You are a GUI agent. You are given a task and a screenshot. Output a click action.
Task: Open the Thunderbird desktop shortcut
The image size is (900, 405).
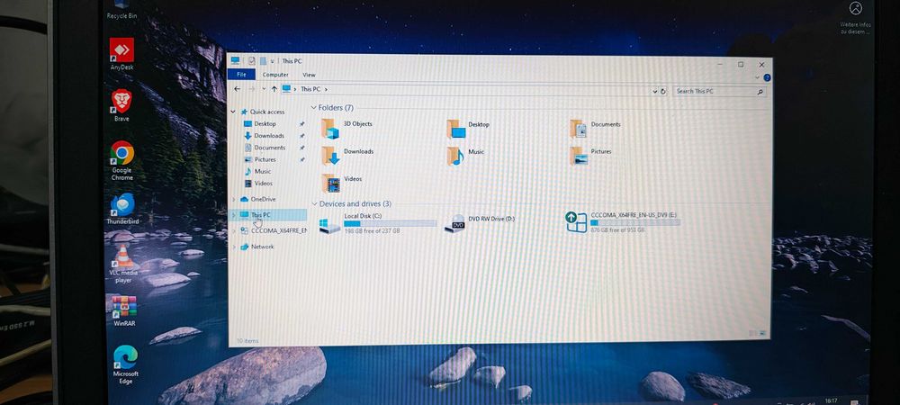click(x=122, y=209)
